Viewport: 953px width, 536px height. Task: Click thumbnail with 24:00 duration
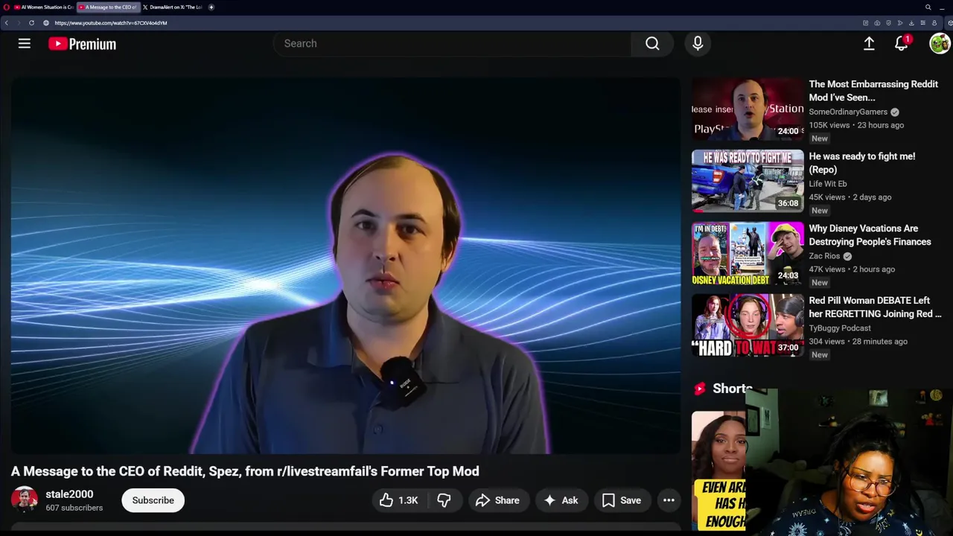pos(748,109)
